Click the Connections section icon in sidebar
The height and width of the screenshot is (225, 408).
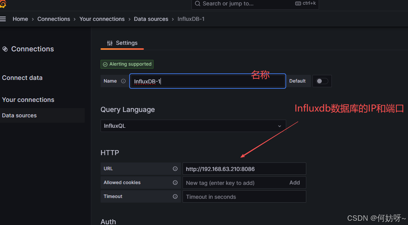pyautogui.click(x=5, y=49)
